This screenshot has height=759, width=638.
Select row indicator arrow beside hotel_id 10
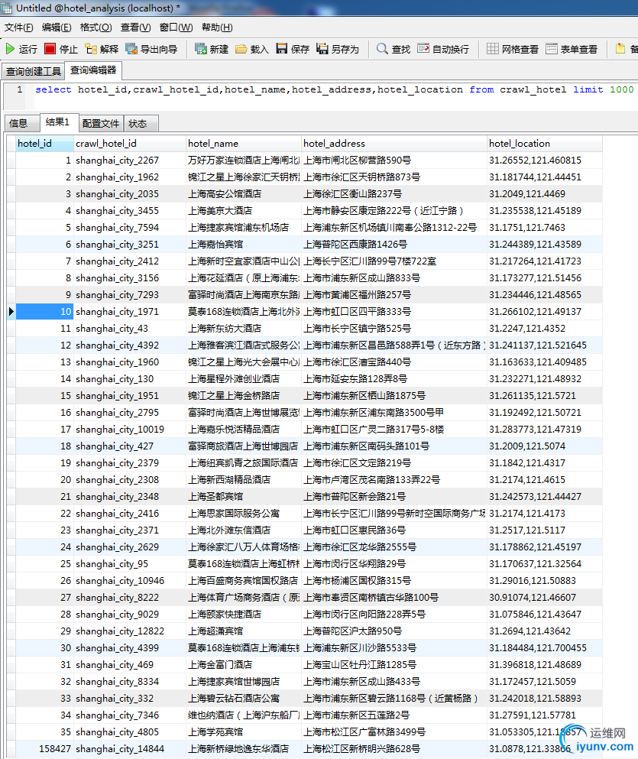pyautogui.click(x=11, y=311)
